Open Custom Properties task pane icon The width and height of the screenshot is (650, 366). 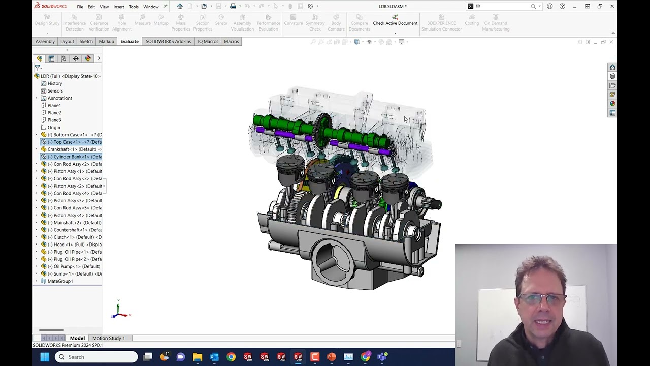point(612,113)
